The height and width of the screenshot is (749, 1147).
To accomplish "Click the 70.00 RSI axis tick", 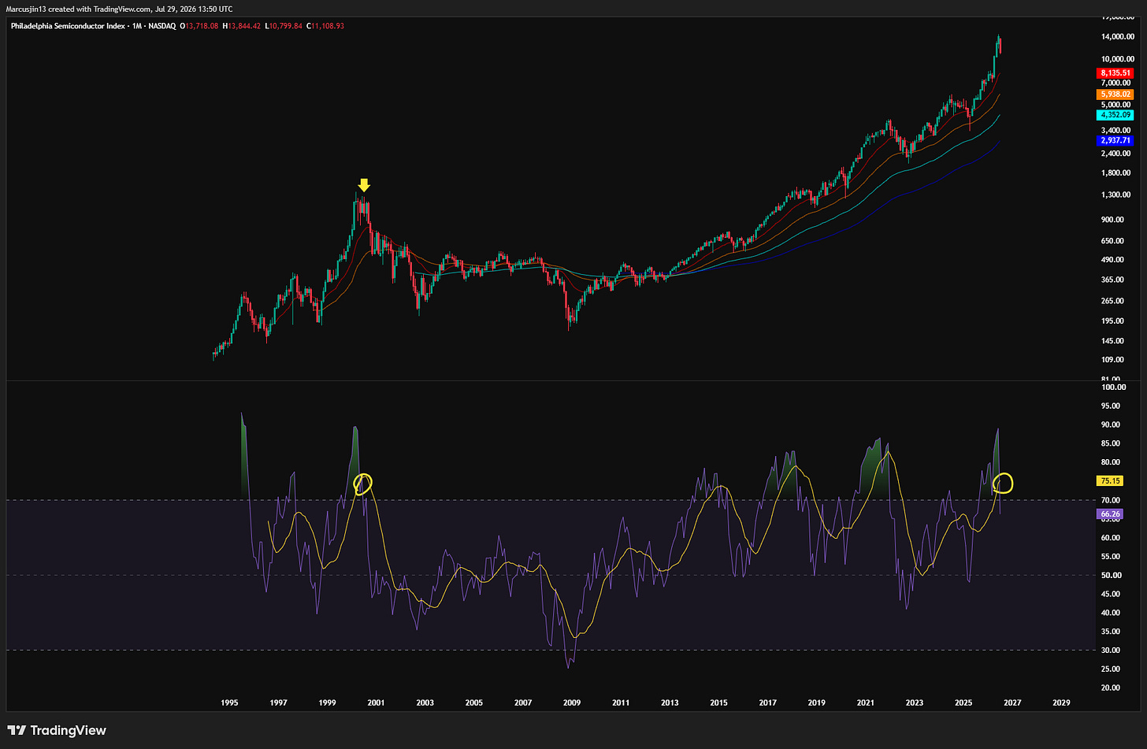I will [1111, 500].
